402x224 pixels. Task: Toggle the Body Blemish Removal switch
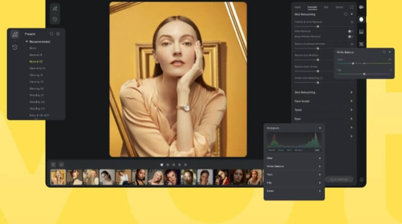click(350, 37)
